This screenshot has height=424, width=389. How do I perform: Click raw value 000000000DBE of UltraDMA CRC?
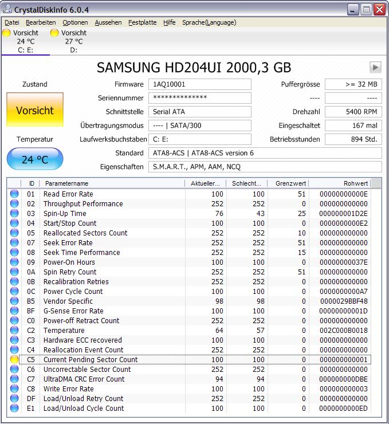pyautogui.click(x=343, y=379)
